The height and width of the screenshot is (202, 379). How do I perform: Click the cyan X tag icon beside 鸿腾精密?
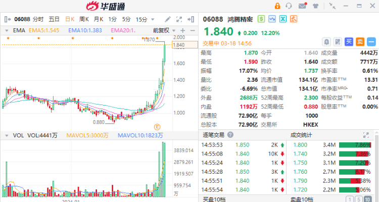point(283,19)
